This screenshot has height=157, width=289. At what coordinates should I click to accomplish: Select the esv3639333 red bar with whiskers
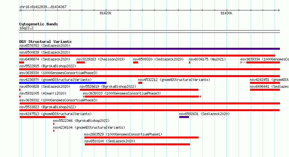pyautogui.click(x=142, y=97)
